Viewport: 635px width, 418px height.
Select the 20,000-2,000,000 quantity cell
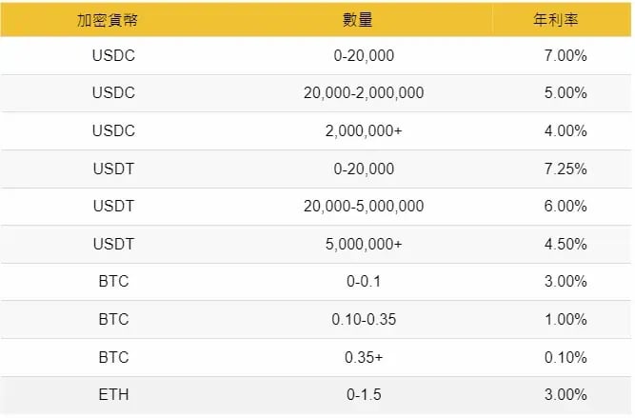click(364, 92)
